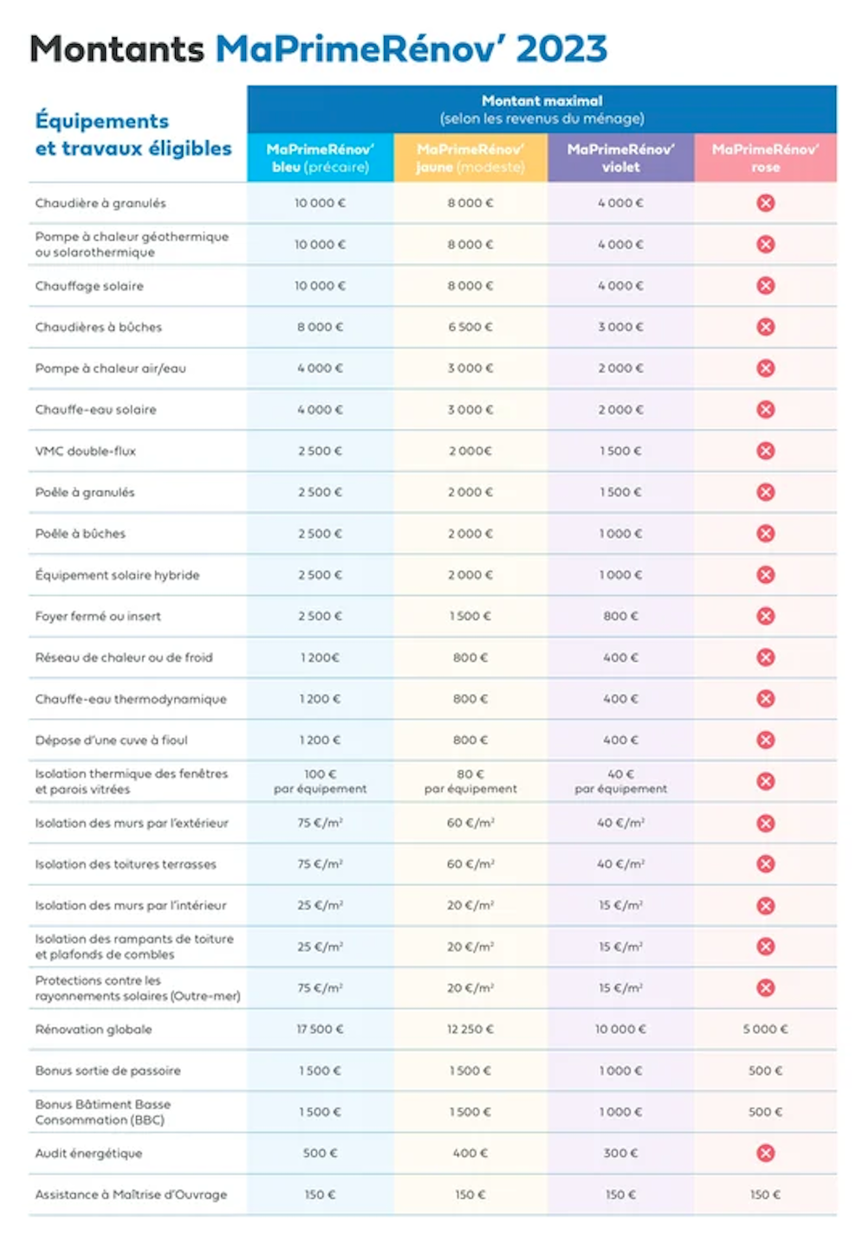Click the red X icon in Chauffage solaire row

pyautogui.click(x=765, y=286)
